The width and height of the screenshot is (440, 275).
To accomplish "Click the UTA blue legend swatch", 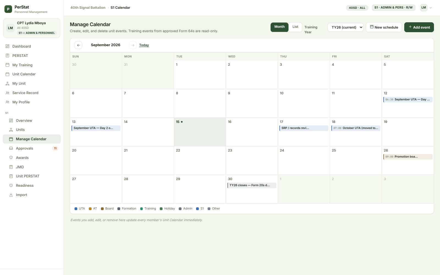I will (x=76, y=209).
